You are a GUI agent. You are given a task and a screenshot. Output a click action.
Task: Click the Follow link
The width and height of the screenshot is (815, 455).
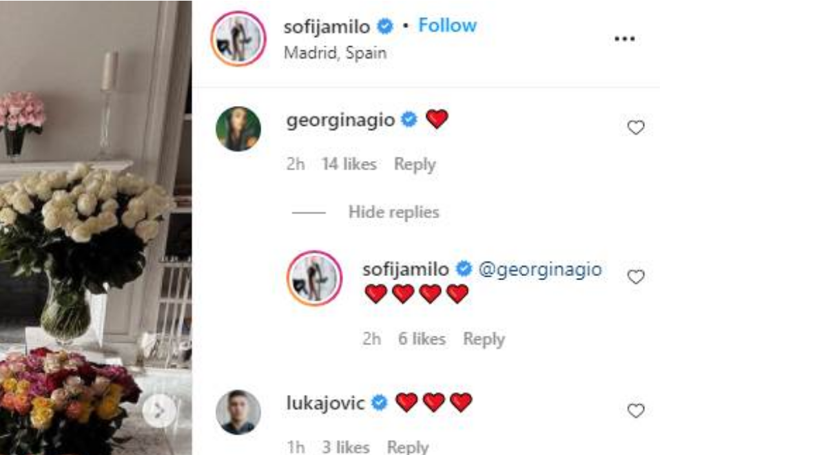[x=447, y=26]
